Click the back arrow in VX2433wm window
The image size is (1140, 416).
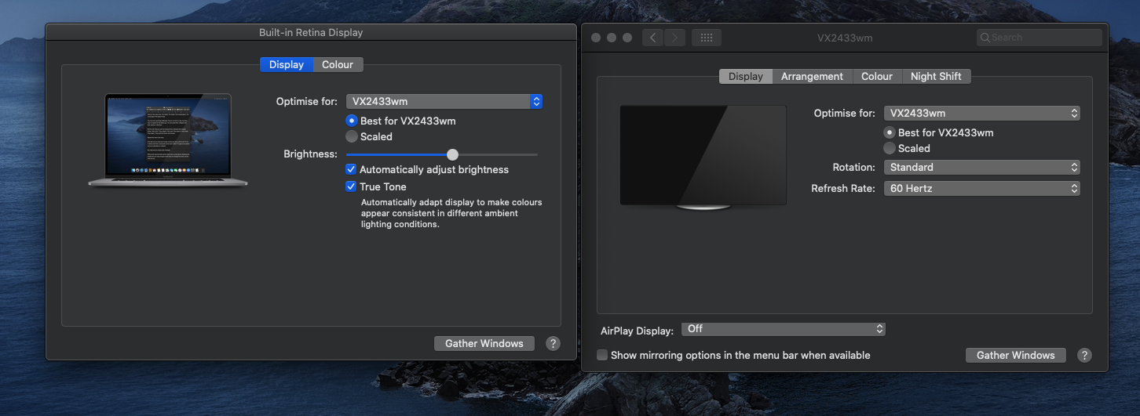pos(653,38)
